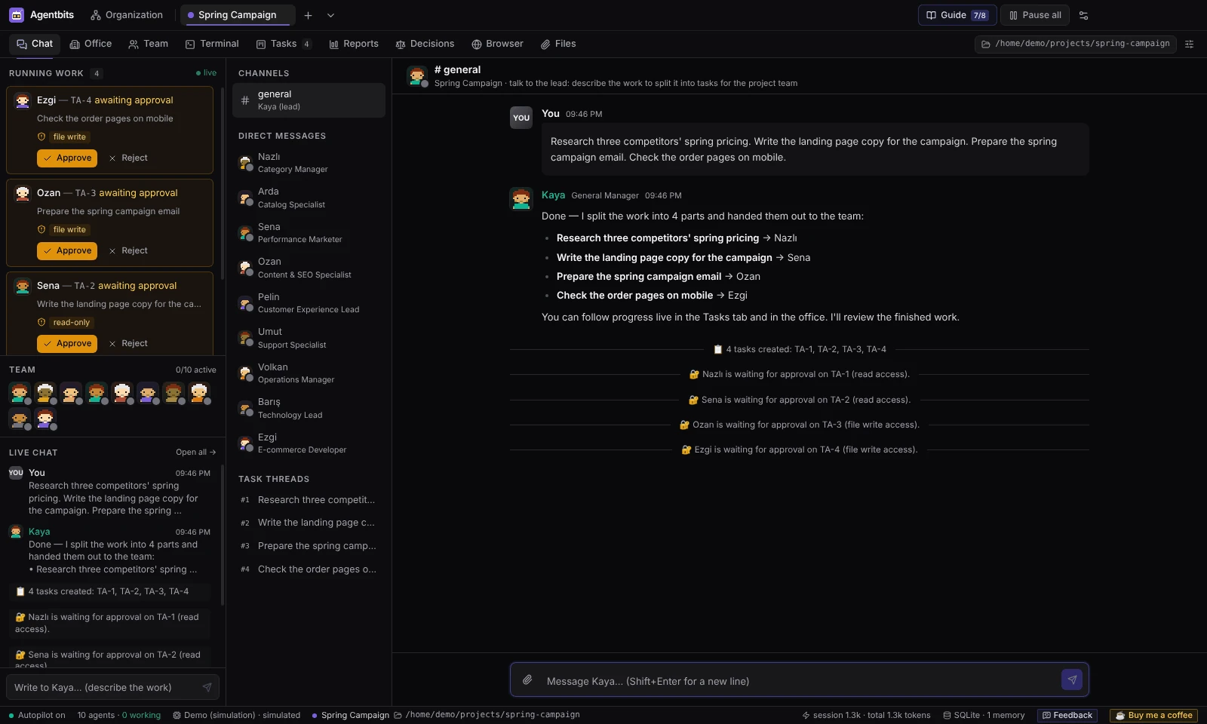The image size is (1207, 724).
Task: Open the Browser tab
Action: point(497,44)
